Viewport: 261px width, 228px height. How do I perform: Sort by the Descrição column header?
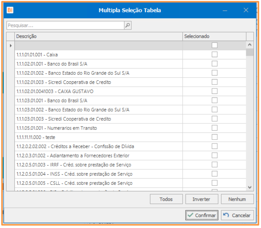[x=99, y=36]
